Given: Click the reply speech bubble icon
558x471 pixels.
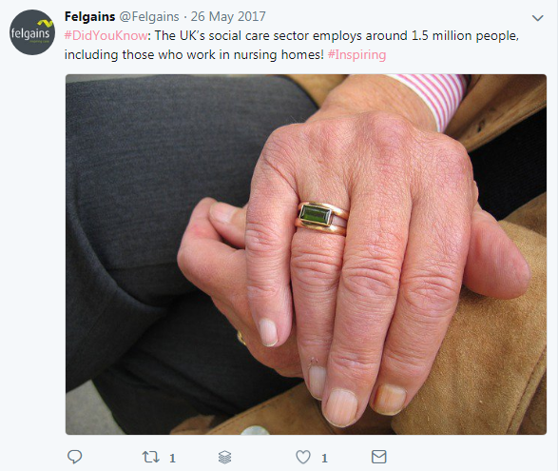Looking at the screenshot, I should click(x=75, y=457).
